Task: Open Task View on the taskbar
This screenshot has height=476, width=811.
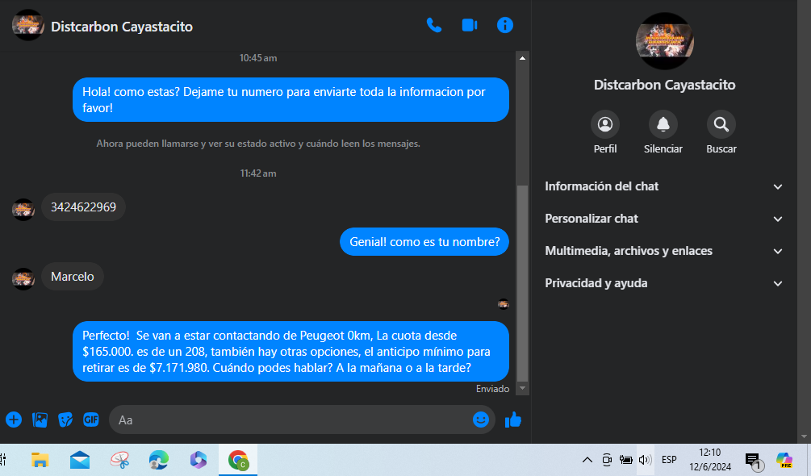Action: (x=2, y=460)
